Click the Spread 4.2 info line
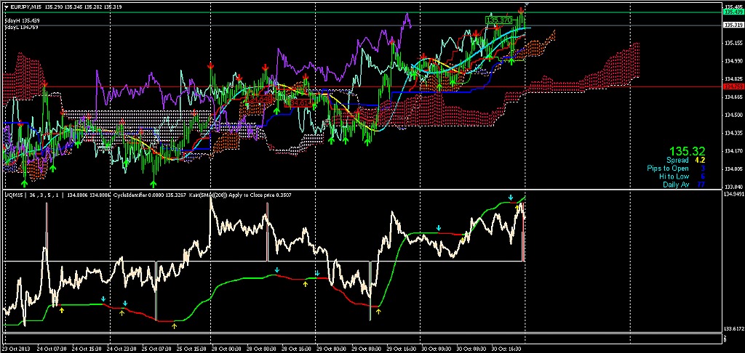The width and height of the screenshot is (745, 353). pyautogui.click(x=685, y=161)
